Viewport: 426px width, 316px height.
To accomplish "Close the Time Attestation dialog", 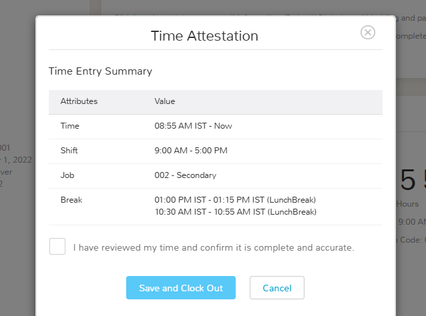I will pyautogui.click(x=368, y=33).
